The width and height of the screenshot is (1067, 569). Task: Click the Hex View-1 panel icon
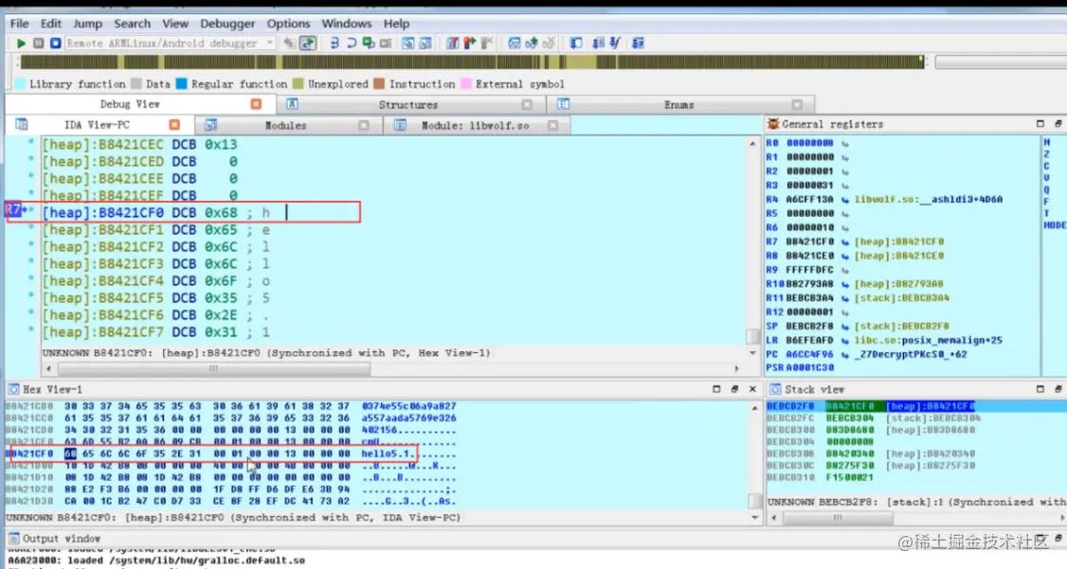tap(13, 389)
